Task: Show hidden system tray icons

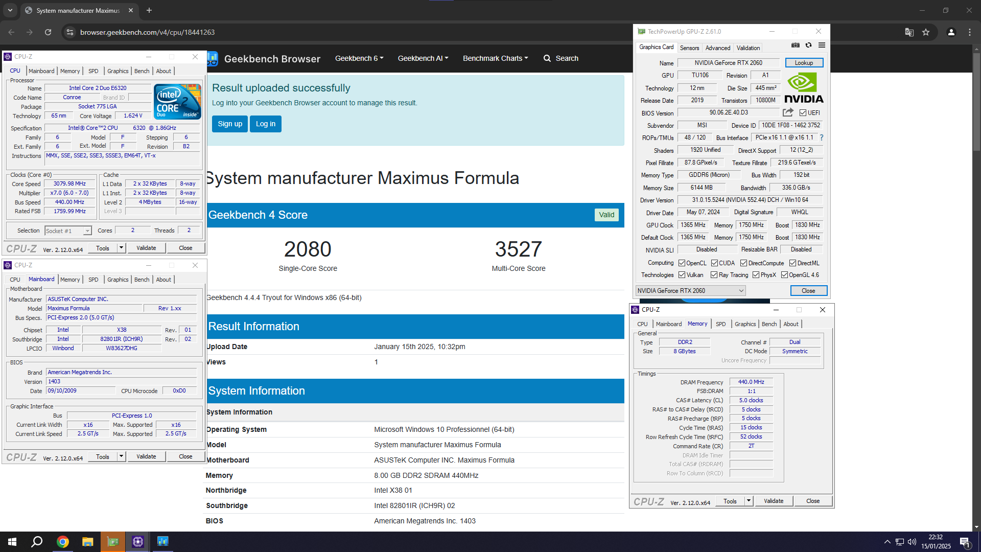Action: pos(887,542)
